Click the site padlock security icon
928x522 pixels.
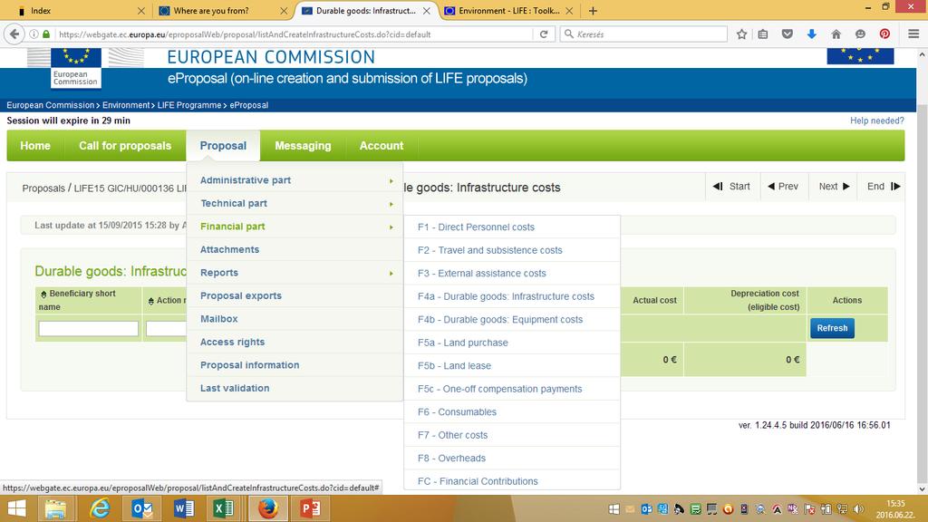pyautogui.click(x=46, y=34)
